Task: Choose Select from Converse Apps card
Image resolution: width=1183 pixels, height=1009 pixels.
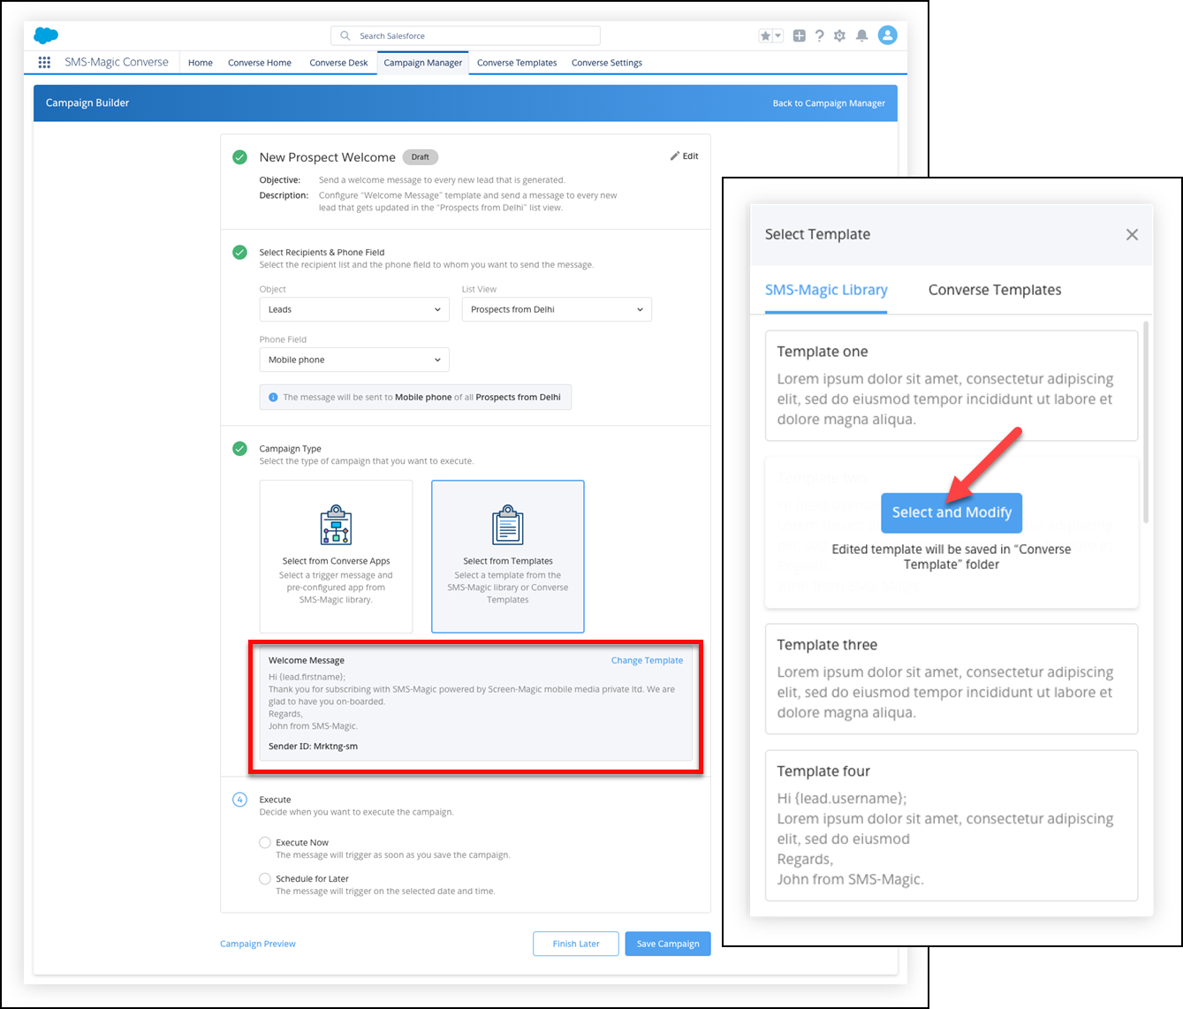Action: coord(336,557)
